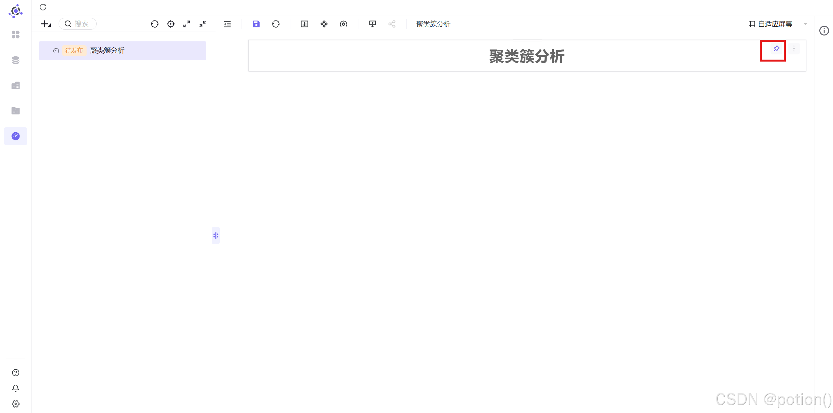Click the 聚类簇分析 toolbar title
This screenshot has height=413, width=833.
point(433,24)
